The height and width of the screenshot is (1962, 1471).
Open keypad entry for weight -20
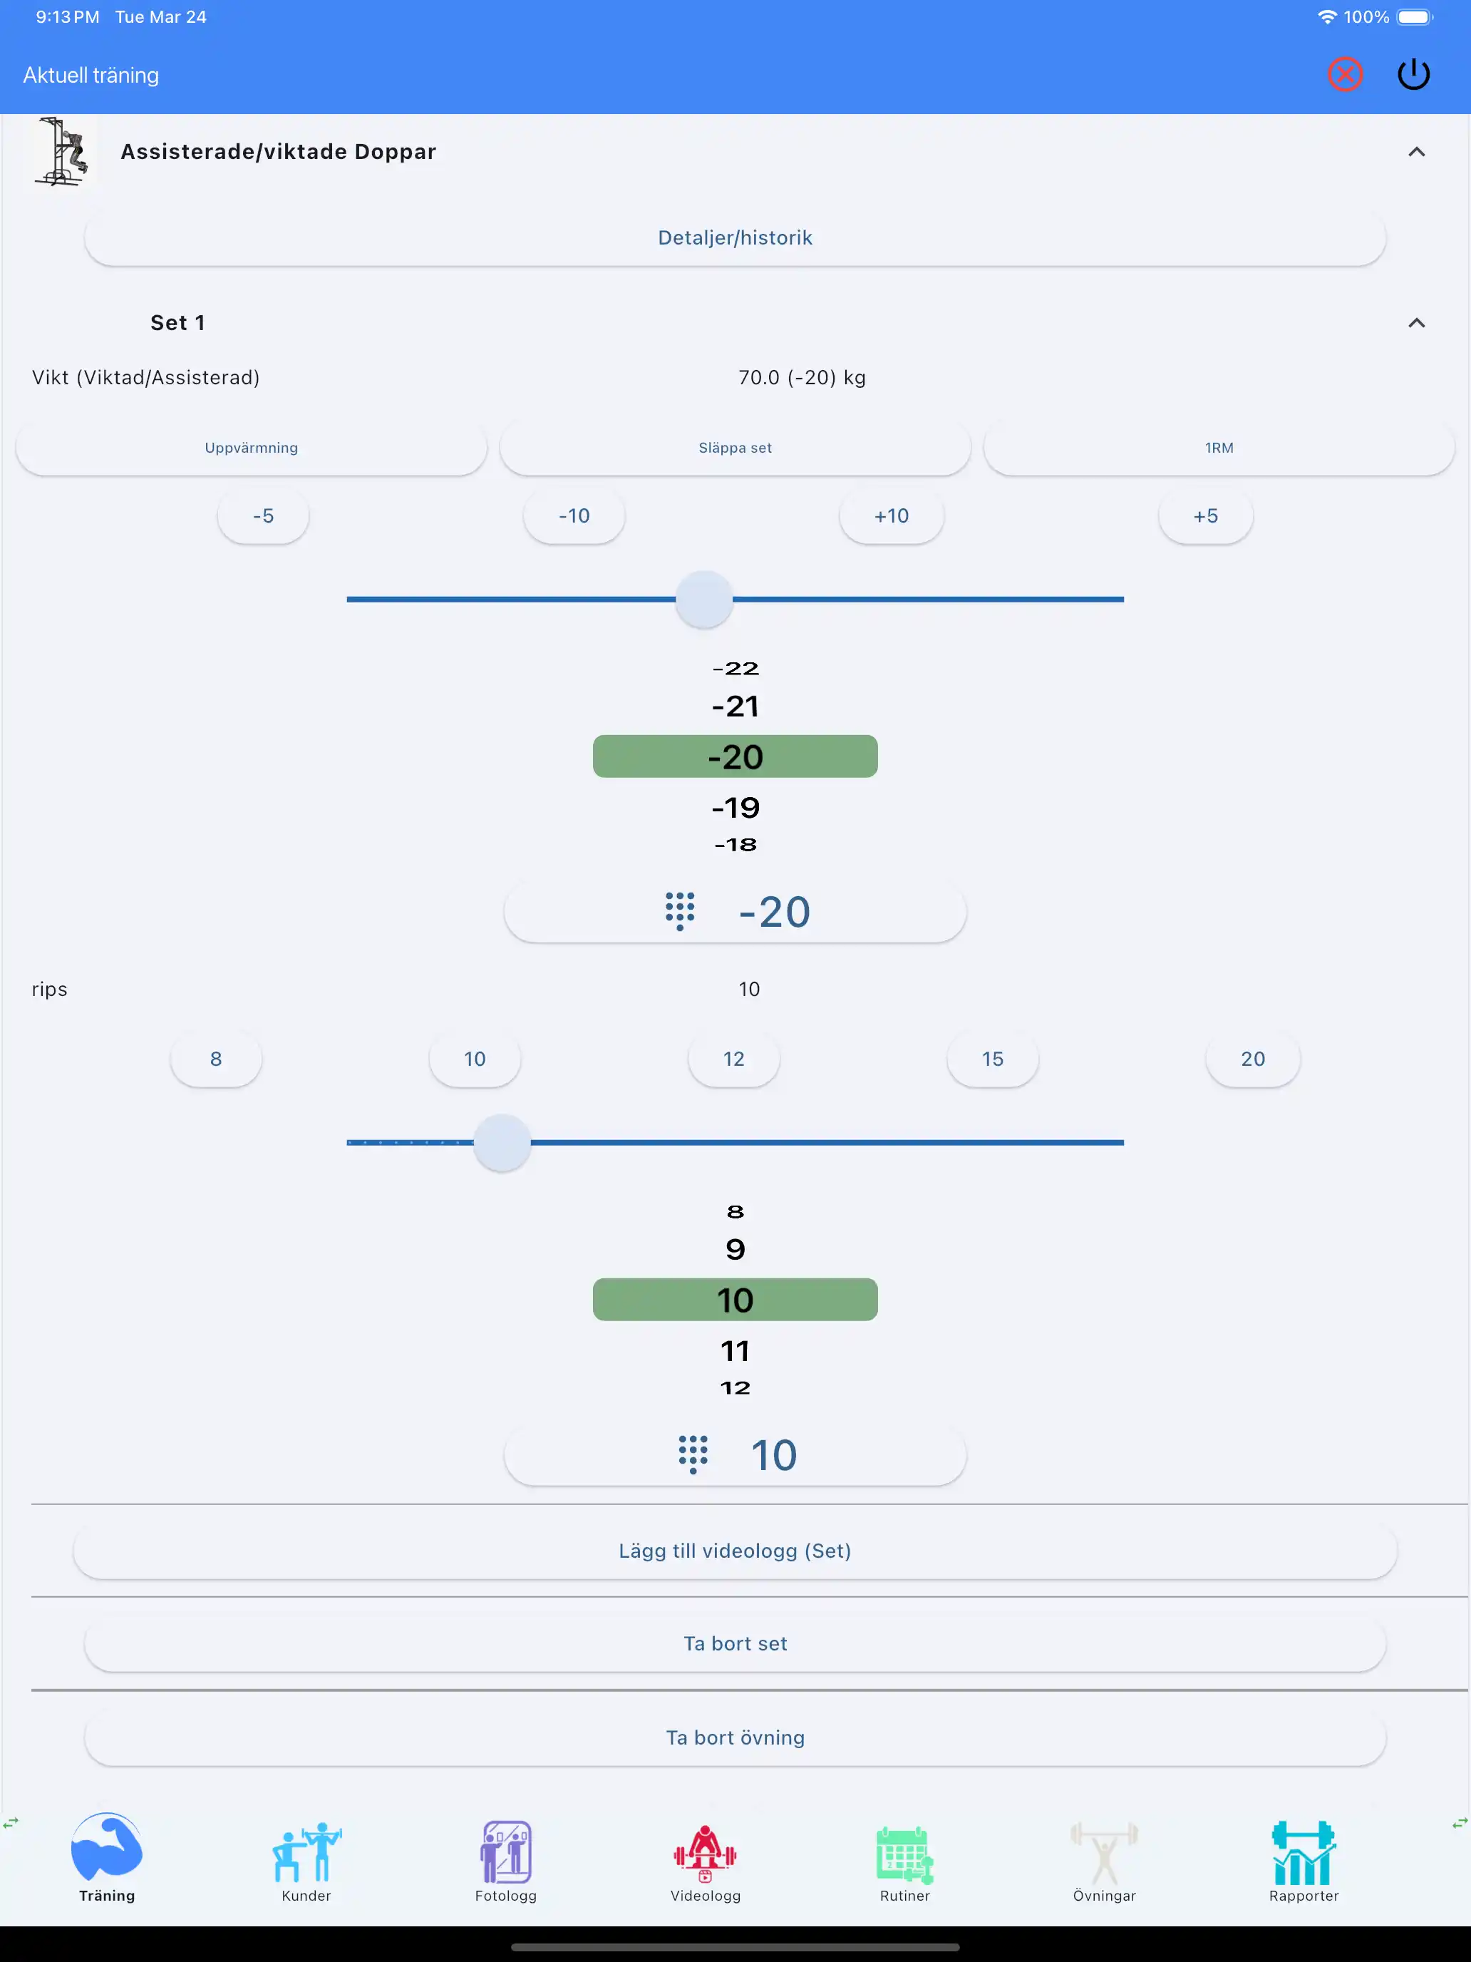point(735,912)
